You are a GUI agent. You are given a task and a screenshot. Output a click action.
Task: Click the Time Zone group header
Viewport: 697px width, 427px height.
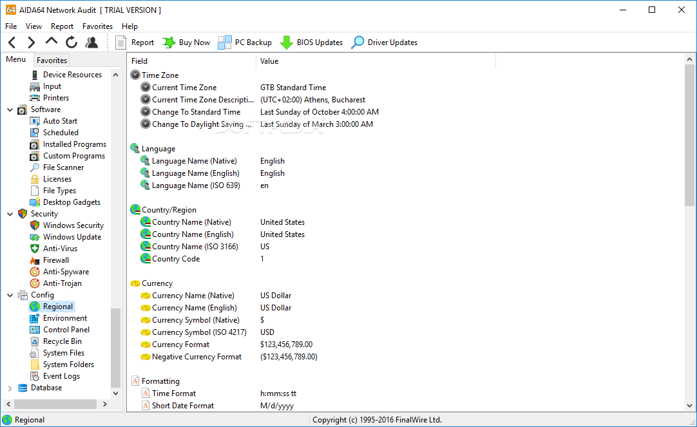click(155, 75)
